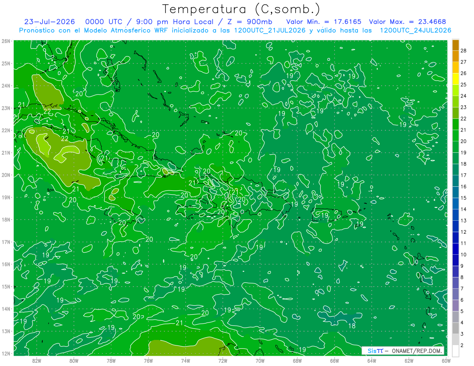Viewport: 474px width, 366px height.
Task: Click the "78W" longitude axis label
Action: (111, 360)
